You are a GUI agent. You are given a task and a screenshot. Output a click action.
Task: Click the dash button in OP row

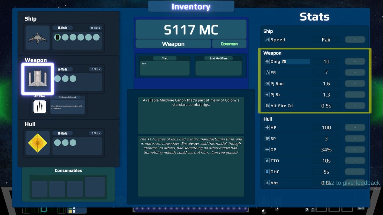pos(355,150)
